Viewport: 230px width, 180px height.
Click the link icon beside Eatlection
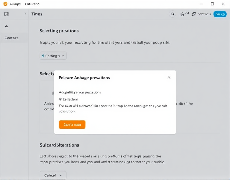click(60, 99)
